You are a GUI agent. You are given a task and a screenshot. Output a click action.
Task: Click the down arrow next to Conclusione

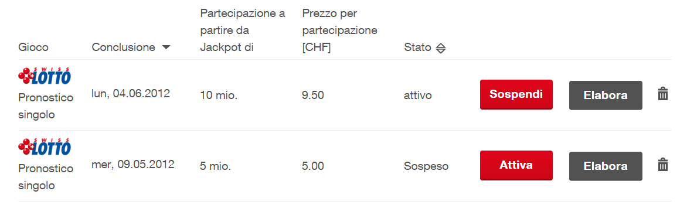(166, 47)
